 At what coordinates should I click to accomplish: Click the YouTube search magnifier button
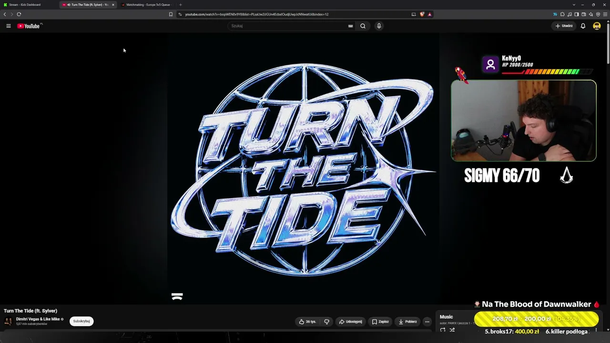tap(363, 26)
